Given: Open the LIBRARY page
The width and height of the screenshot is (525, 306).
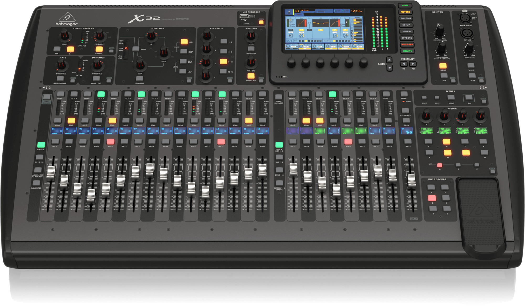Looking at the screenshot, I should click(x=406, y=31).
